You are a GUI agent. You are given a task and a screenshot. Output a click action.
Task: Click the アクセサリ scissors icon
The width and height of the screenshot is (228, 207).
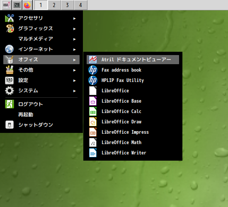(10, 18)
